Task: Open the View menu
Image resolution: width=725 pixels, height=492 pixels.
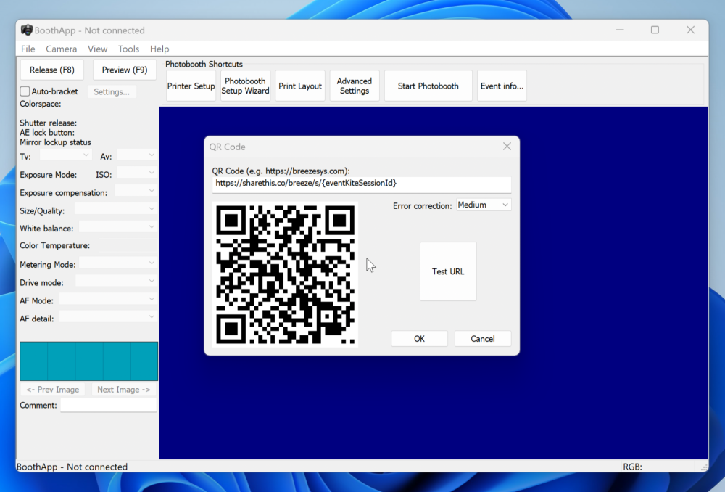Action: [98, 49]
